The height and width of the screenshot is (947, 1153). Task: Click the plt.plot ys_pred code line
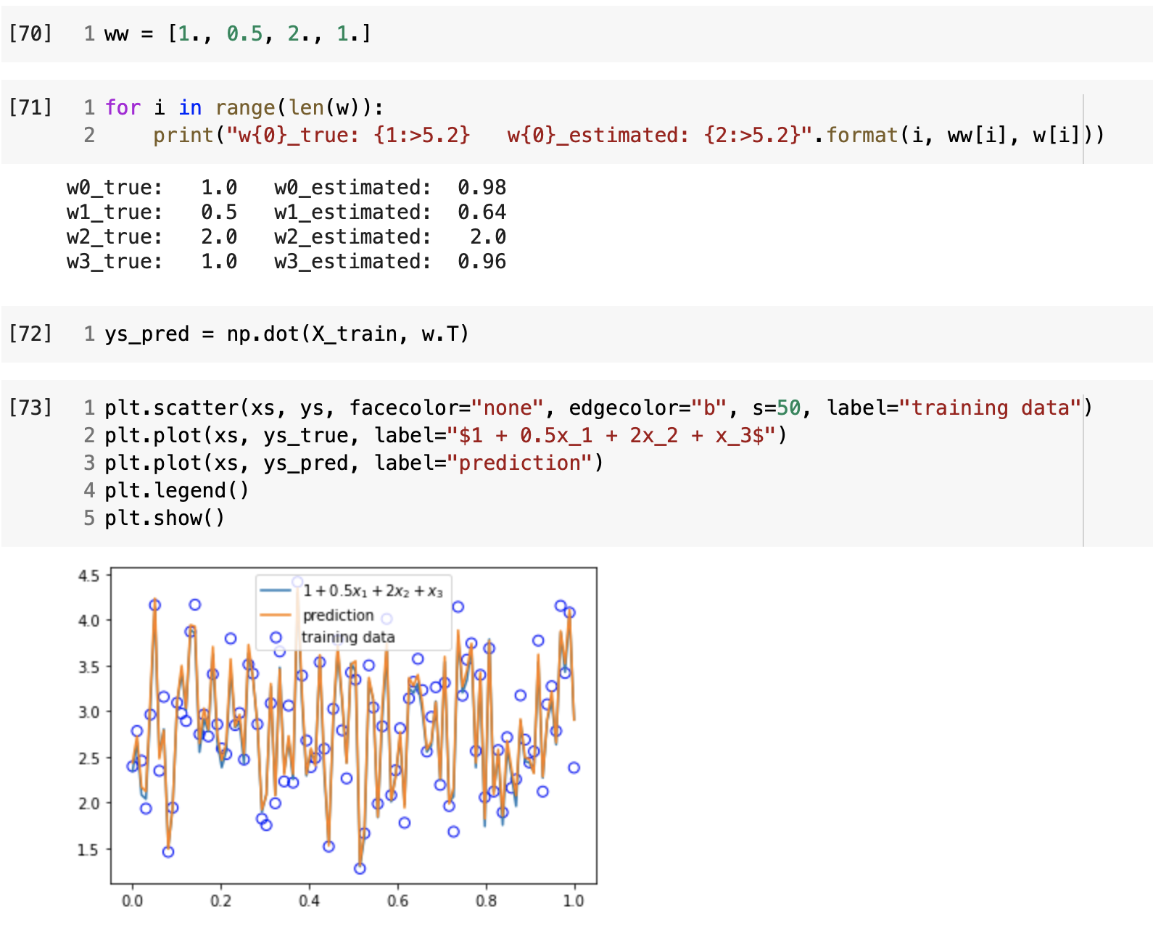tap(354, 463)
